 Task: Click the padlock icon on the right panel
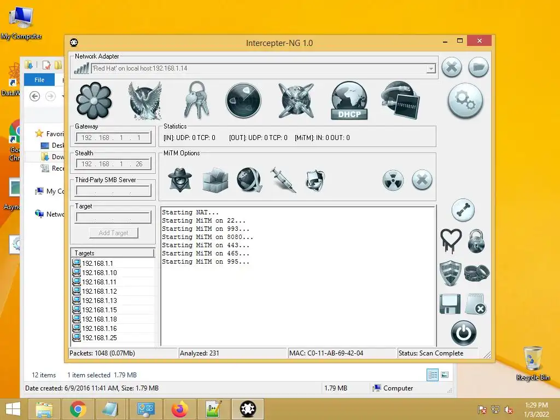point(476,241)
